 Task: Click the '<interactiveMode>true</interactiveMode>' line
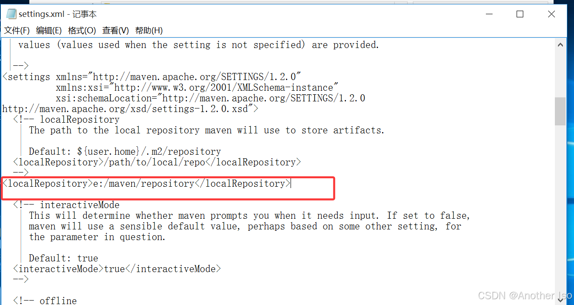point(117,269)
